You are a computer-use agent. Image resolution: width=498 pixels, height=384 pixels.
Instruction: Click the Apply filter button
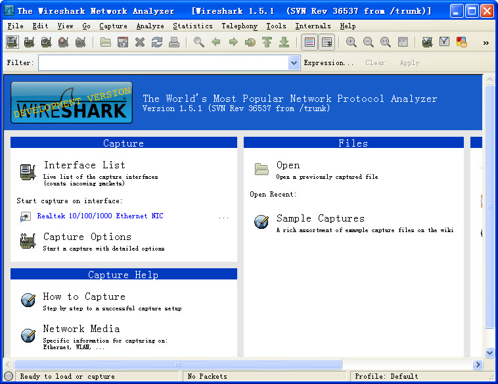(410, 62)
